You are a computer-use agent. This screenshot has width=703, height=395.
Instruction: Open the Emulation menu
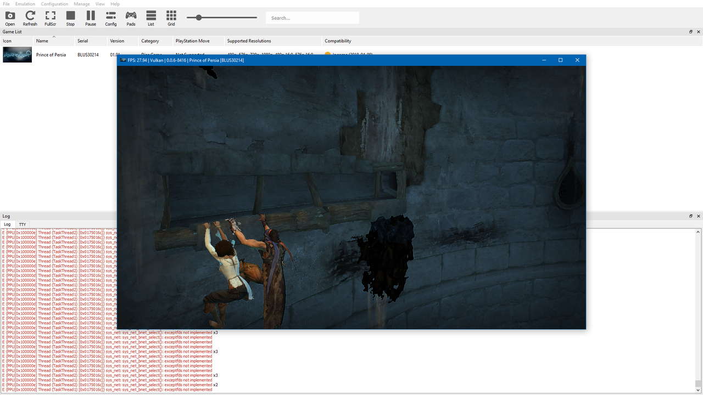coord(25,4)
